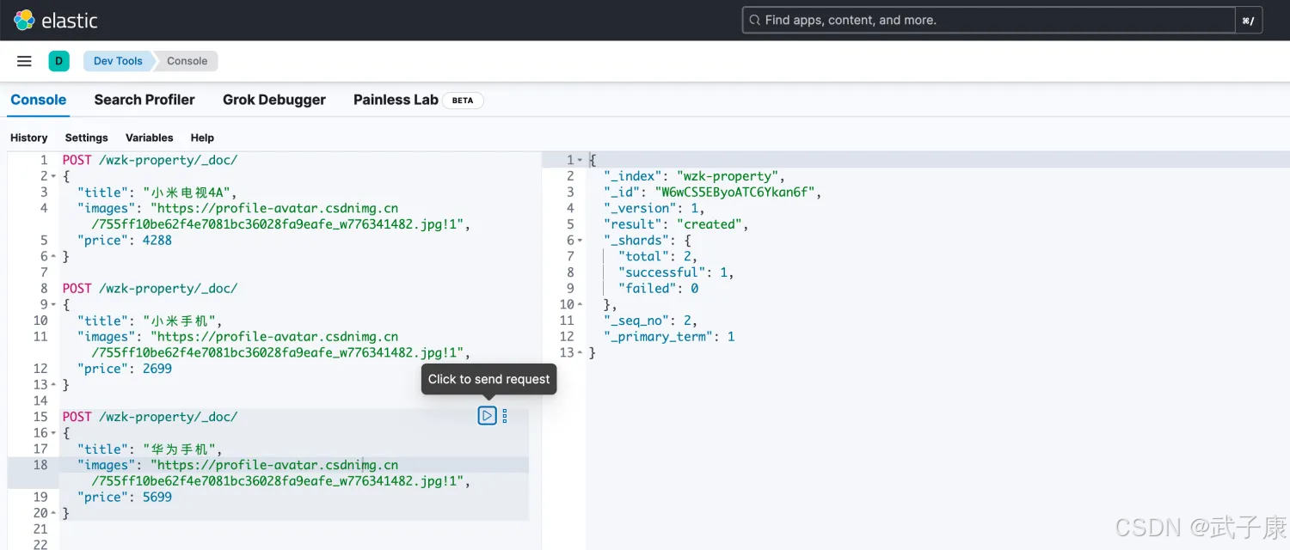Viewport: 1290px width, 550px height.
Task: Click the Dev Tools breadcrumb
Action: (x=118, y=61)
